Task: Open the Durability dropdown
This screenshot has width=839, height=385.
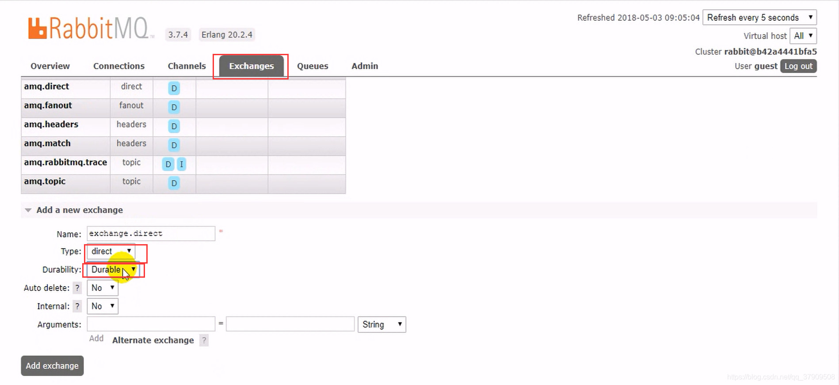Action: (x=113, y=270)
